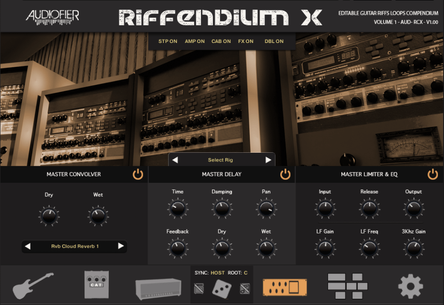Image resolution: width=444 pixels, height=305 pixels.
Task: Click the Delay Wet knob
Action: click(x=266, y=248)
